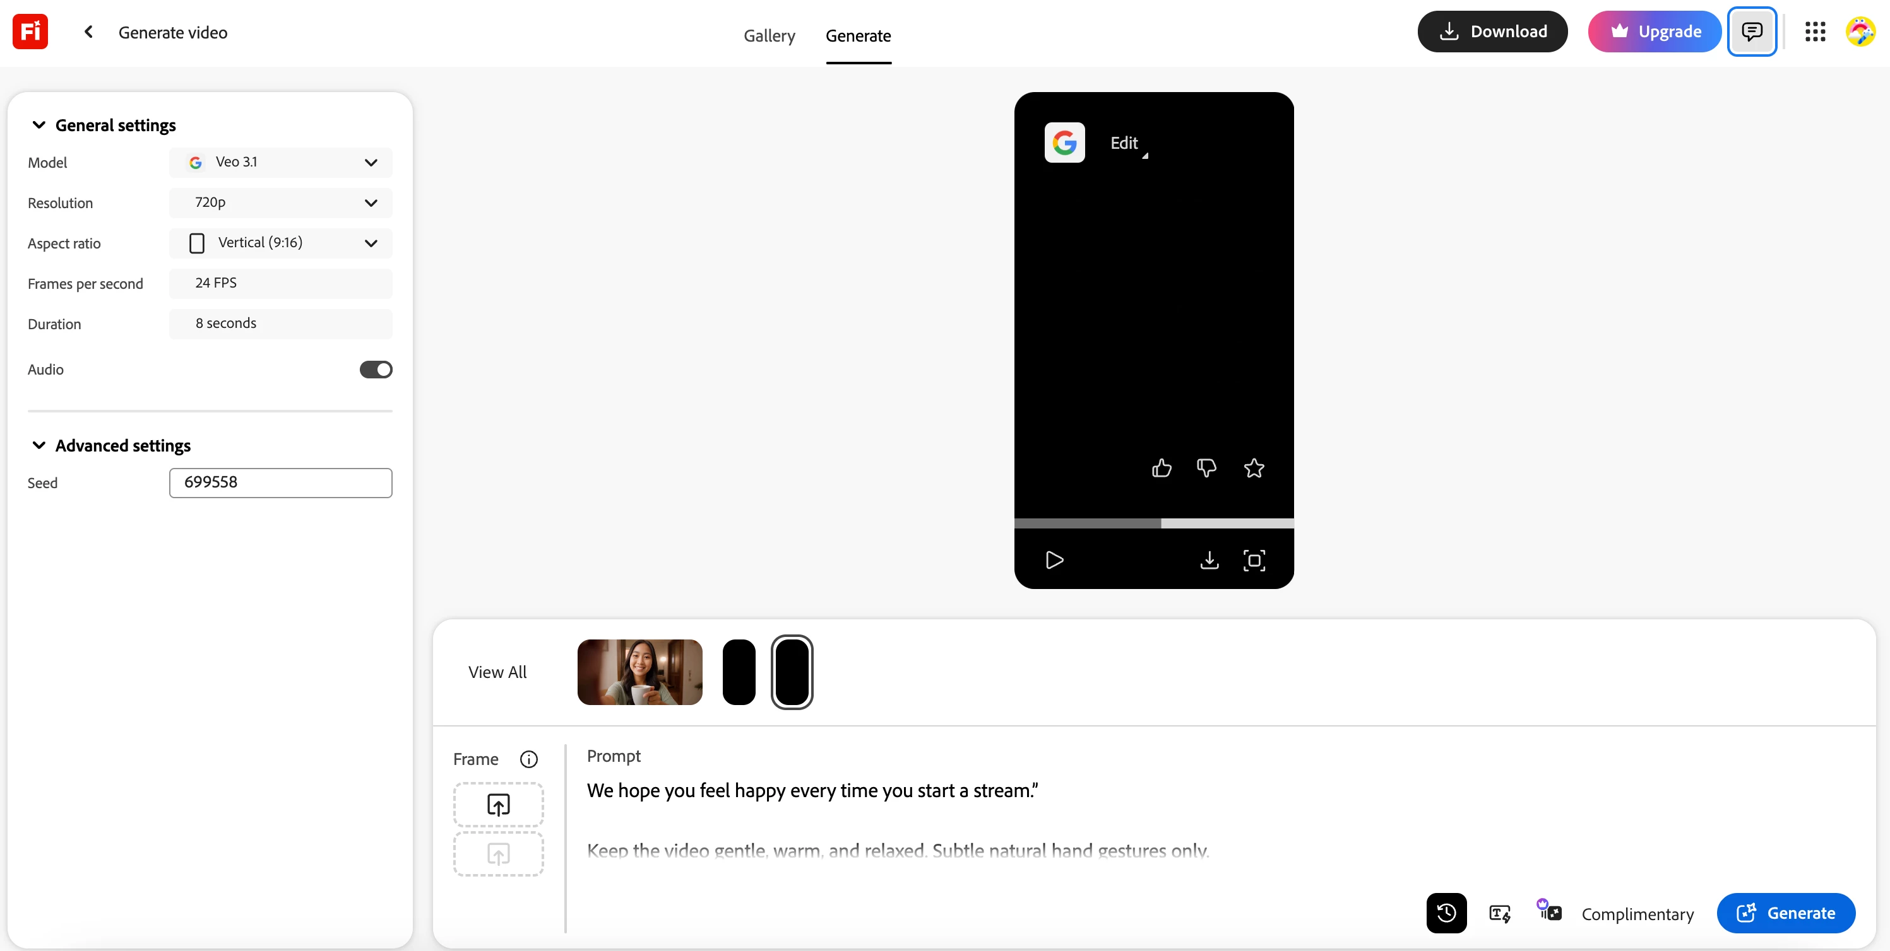
Task: Open the apps grid icon
Action: [x=1814, y=32]
